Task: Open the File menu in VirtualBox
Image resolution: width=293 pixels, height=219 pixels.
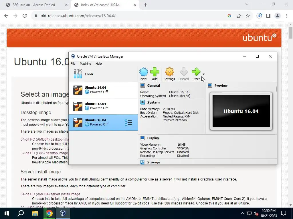Action: [73, 64]
